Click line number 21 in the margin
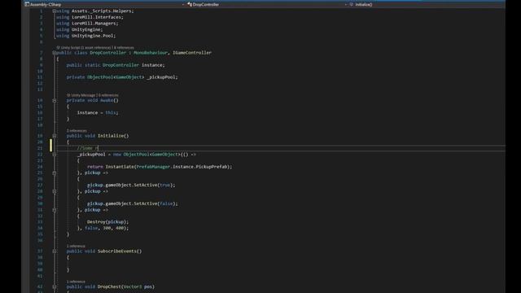Viewport: 521px width, 293px height. [40, 148]
